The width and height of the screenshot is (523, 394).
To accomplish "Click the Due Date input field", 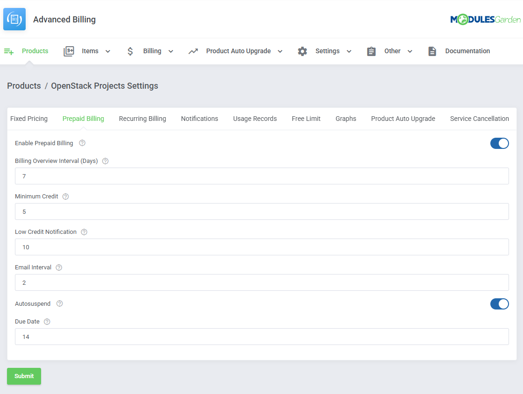I will pos(262,337).
